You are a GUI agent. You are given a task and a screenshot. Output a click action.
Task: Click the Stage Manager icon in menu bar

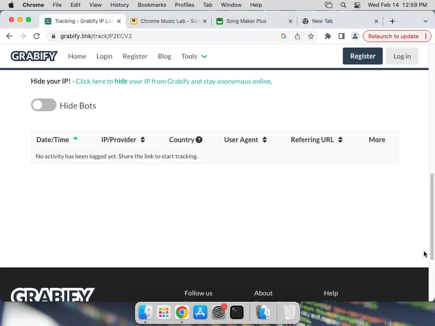(328, 5)
